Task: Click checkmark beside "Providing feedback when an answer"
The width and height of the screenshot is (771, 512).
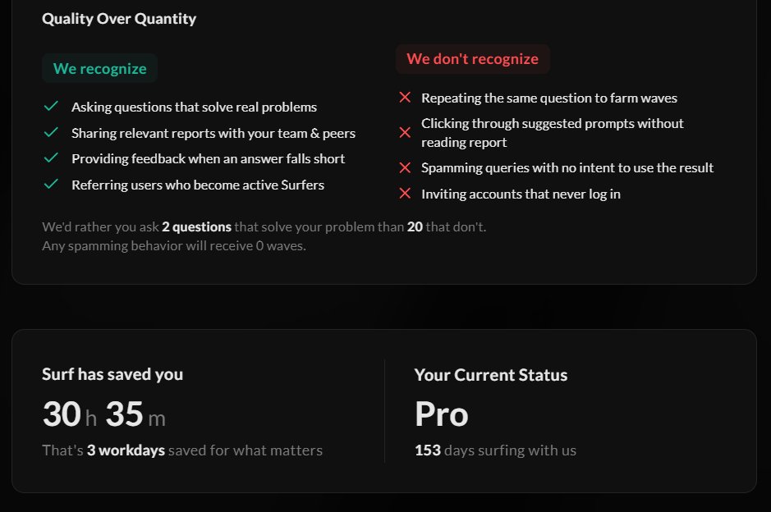Action: 51,158
